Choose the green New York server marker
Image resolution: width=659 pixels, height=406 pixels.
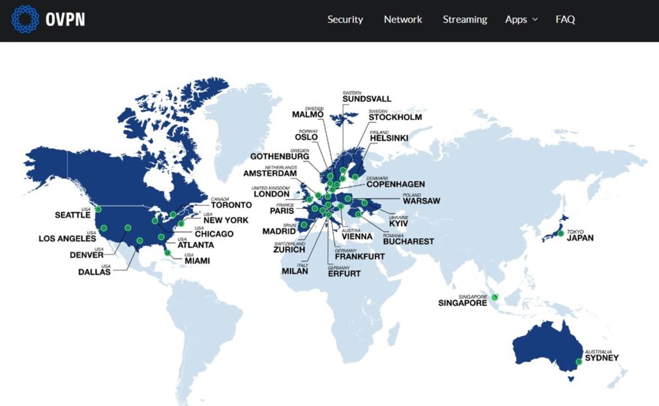pos(181,224)
